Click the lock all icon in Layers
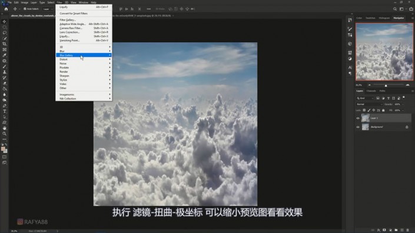The width and height of the screenshot is (415, 233). [383, 110]
